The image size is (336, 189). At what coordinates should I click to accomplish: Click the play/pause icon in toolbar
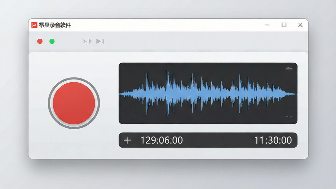click(x=100, y=41)
